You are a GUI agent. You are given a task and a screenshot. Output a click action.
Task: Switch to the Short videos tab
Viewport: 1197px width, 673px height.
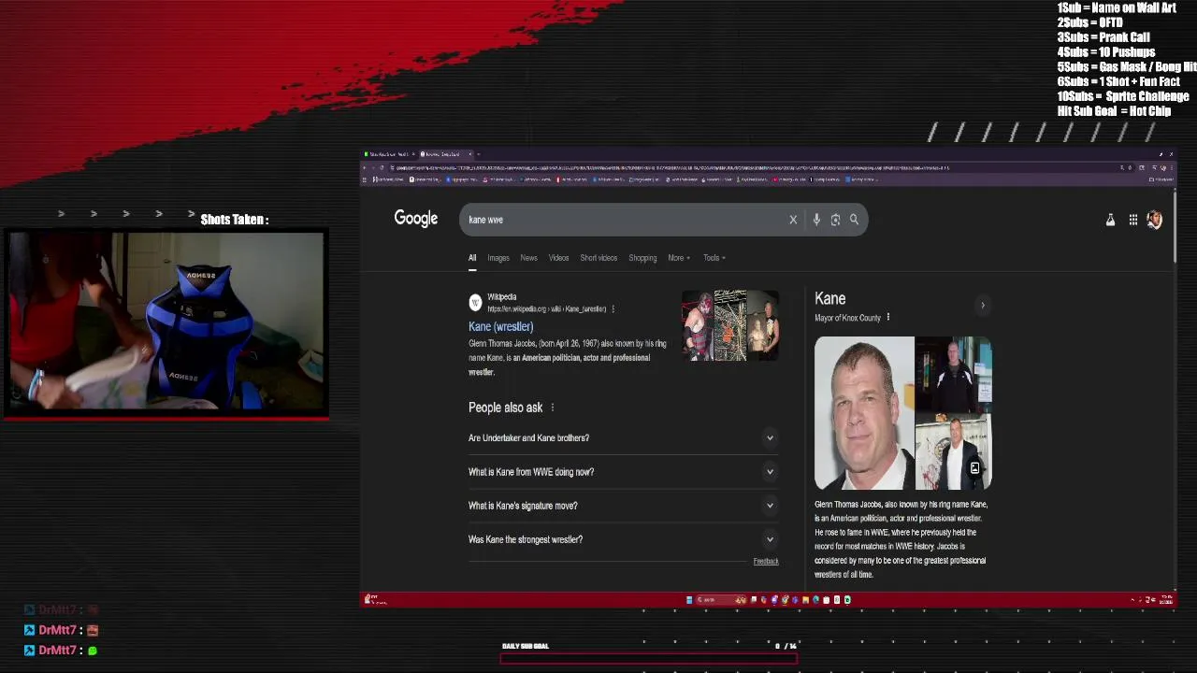(x=598, y=258)
